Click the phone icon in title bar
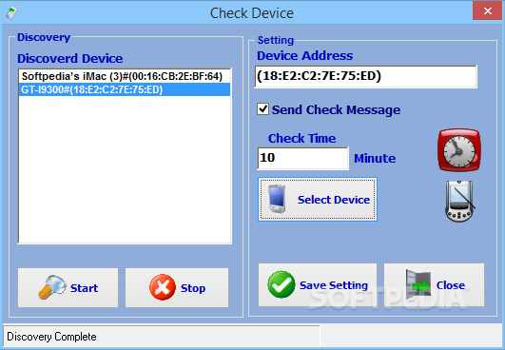The height and width of the screenshot is (350, 505). pos(12,12)
